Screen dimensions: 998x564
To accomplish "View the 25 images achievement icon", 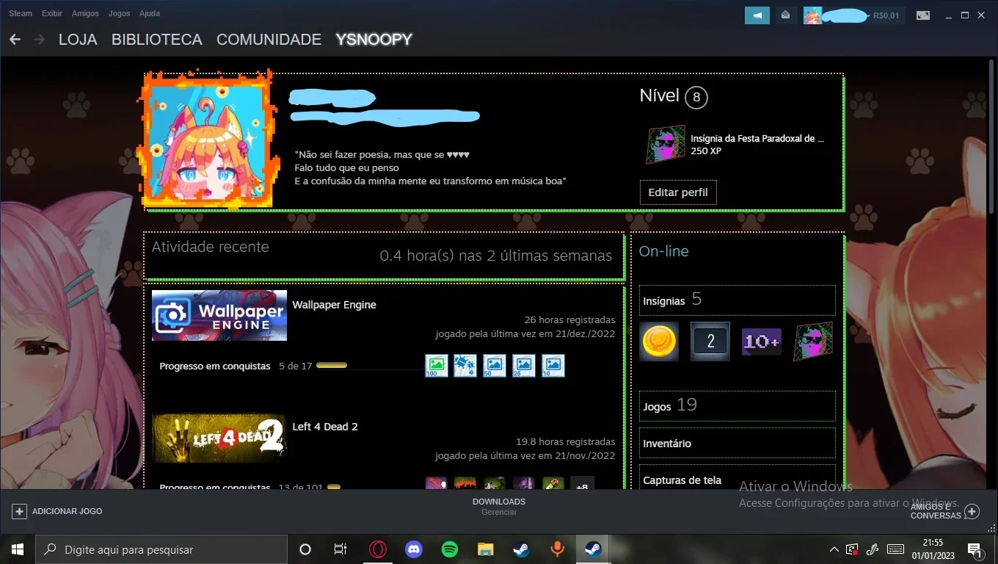I will [x=524, y=366].
